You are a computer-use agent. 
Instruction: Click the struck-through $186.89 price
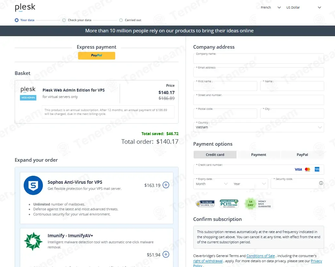(x=166, y=98)
